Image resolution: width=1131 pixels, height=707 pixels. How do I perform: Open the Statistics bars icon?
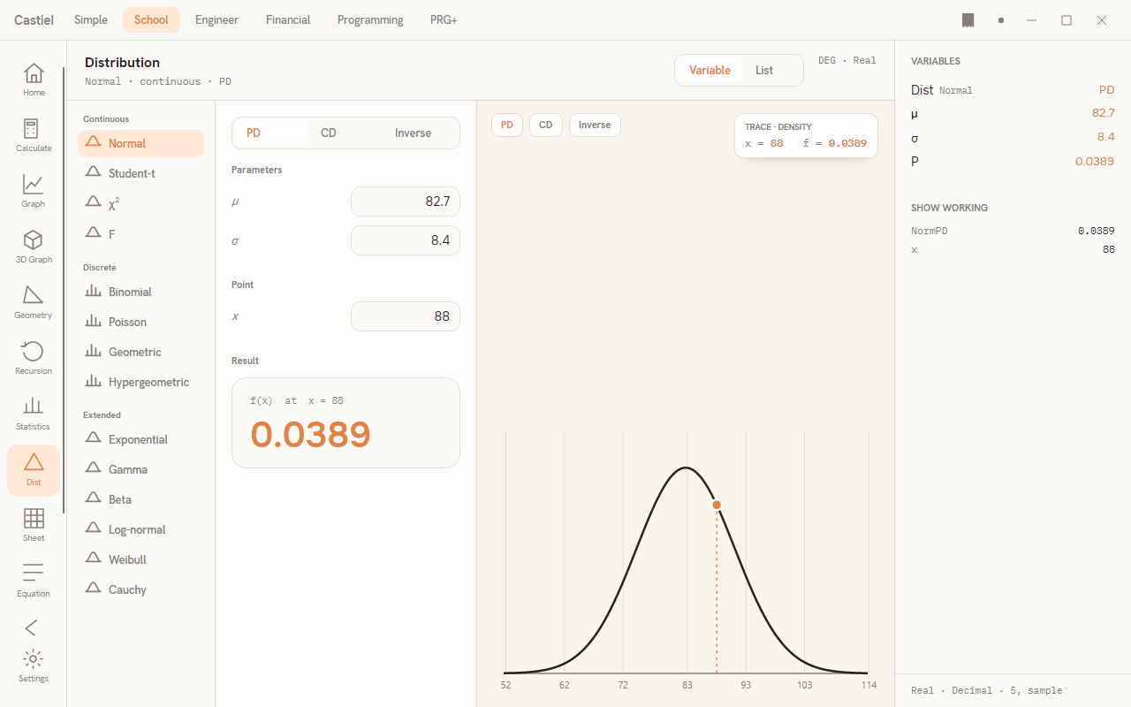[34, 414]
